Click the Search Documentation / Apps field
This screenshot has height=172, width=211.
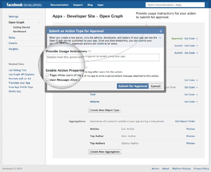[175, 5]
